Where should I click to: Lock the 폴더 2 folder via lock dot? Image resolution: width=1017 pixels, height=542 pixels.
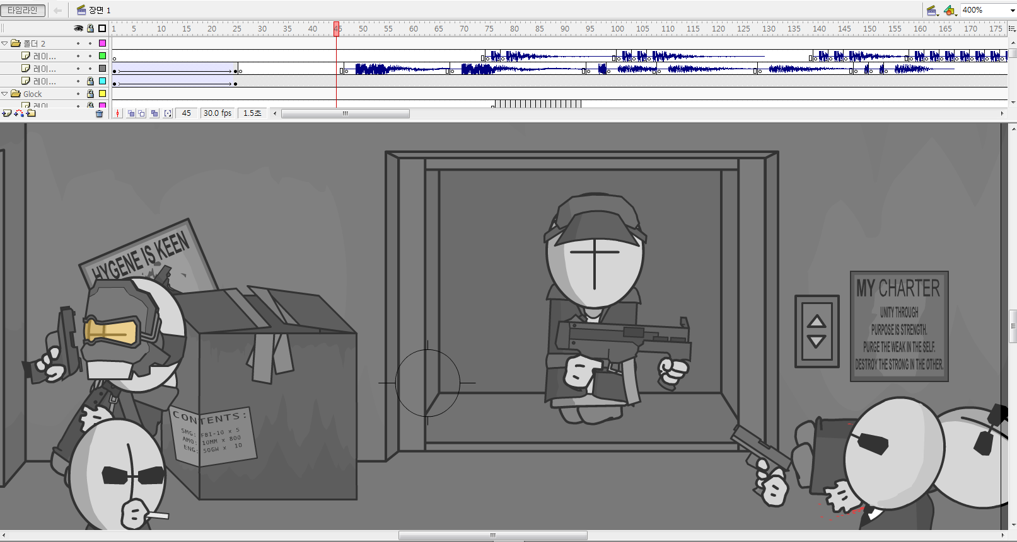point(90,43)
